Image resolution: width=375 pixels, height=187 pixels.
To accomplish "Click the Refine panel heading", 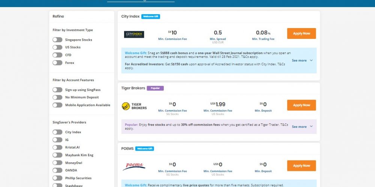I will [58, 16].
